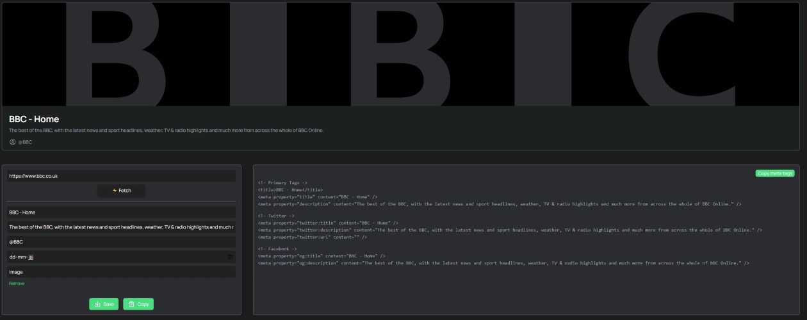Open the calendar picker in the date field
This screenshot has width=807, height=320.
231,257
